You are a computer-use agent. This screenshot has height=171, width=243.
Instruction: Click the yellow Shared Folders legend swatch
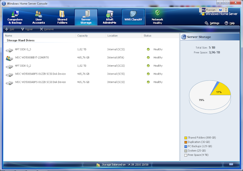[x=186, y=138]
